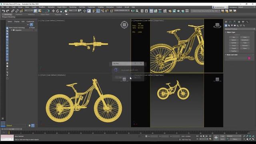Viewport: 256px width, 144px height.
Task: Click the large Set Keys plus button
Action: [216, 138]
